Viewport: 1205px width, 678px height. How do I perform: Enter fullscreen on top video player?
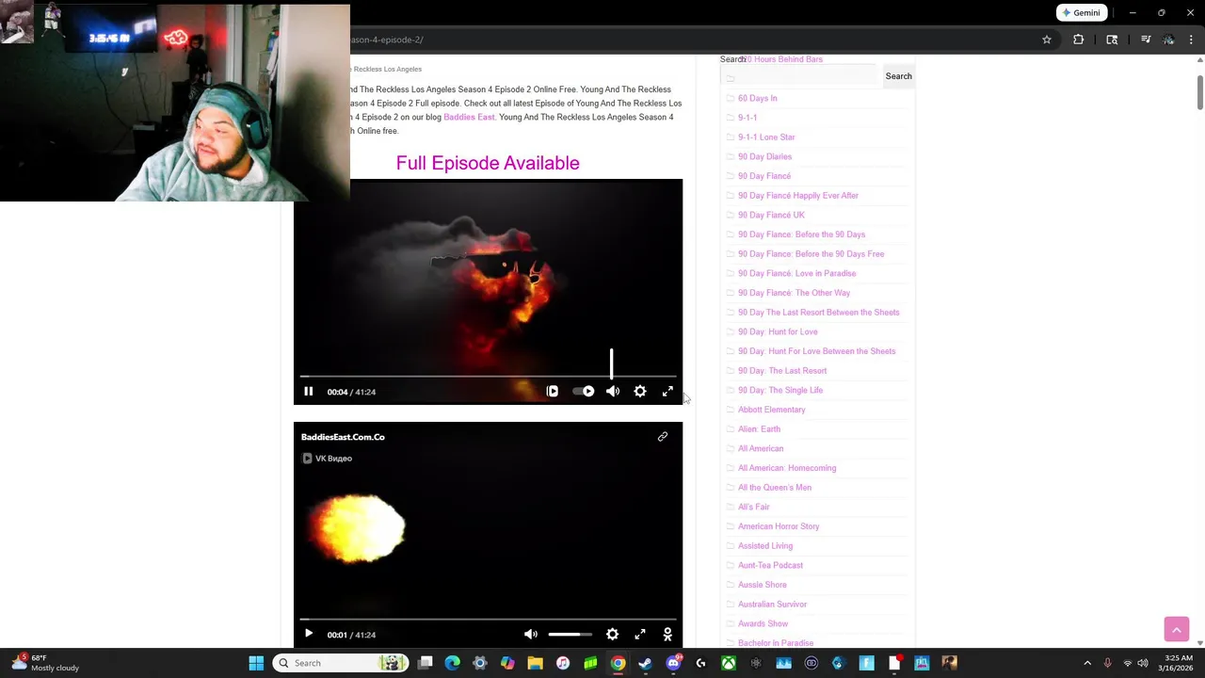(x=667, y=392)
